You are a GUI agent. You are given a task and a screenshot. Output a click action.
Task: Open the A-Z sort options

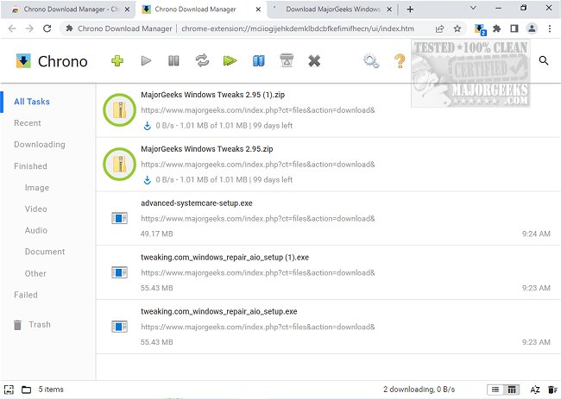[x=534, y=390]
